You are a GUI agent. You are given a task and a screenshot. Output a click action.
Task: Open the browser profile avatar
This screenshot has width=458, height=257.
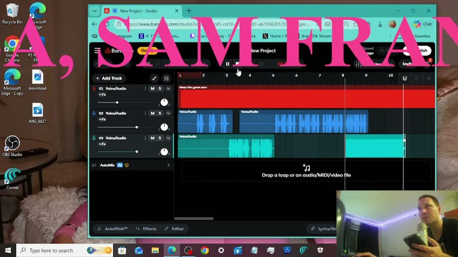coord(393,24)
